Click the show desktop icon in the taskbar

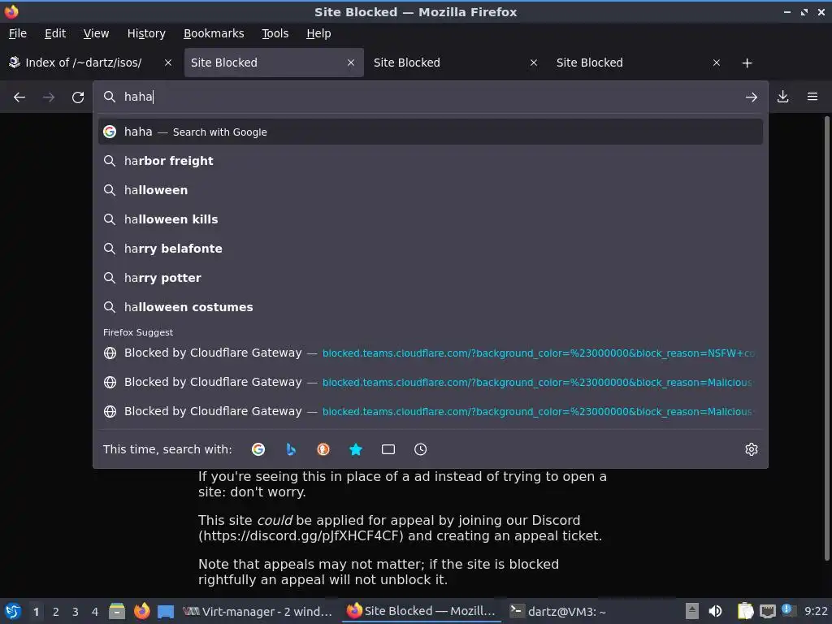click(166, 611)
